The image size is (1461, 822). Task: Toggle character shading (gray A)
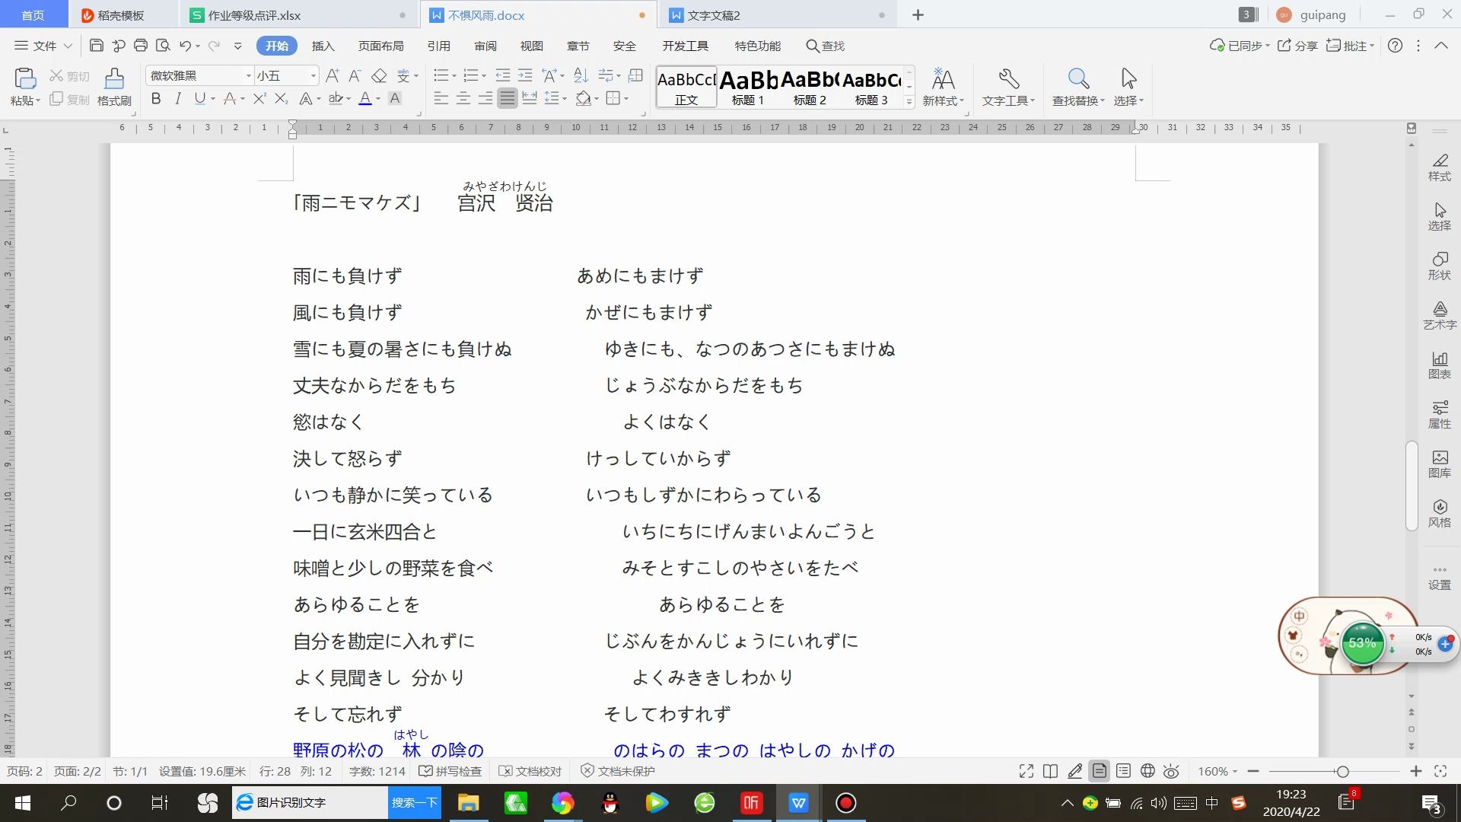pos(394,98)
